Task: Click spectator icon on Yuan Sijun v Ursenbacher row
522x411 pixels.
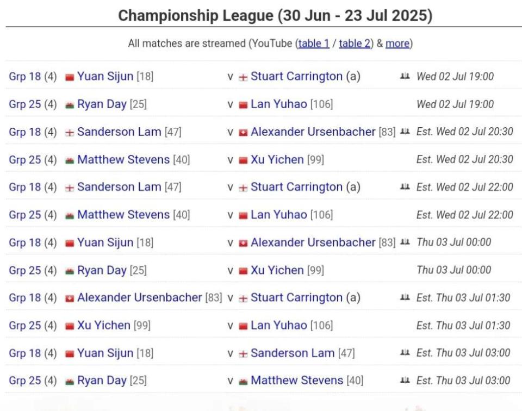Action: [405, 242]
